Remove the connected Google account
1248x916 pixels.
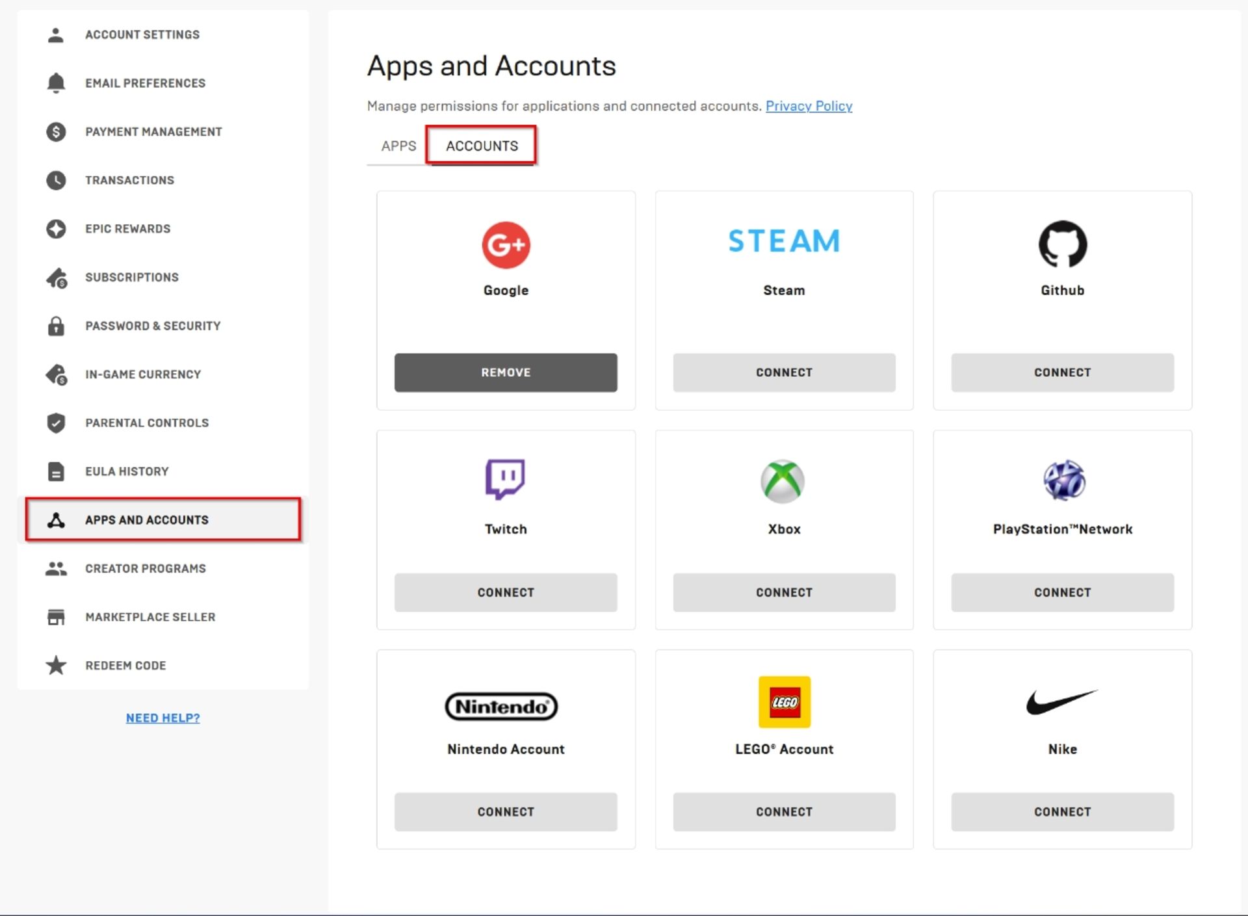coord(506,373)
